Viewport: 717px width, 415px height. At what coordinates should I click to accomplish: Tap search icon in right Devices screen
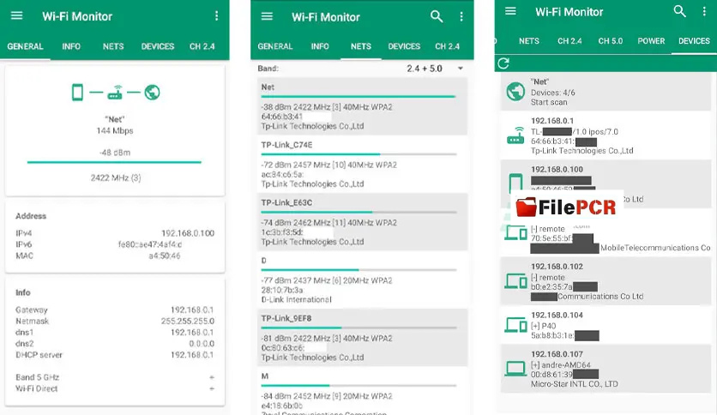(x=679, y=11)
